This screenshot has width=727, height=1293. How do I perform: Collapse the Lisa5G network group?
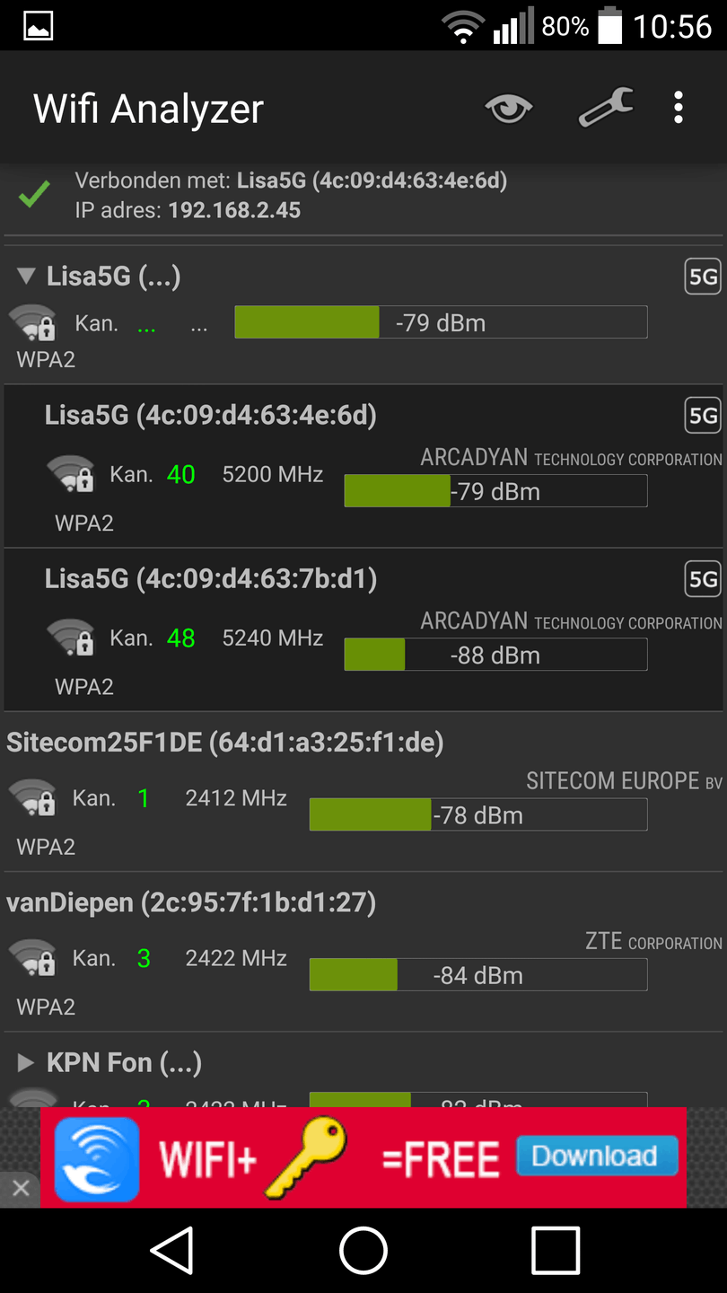click(26, 276)
